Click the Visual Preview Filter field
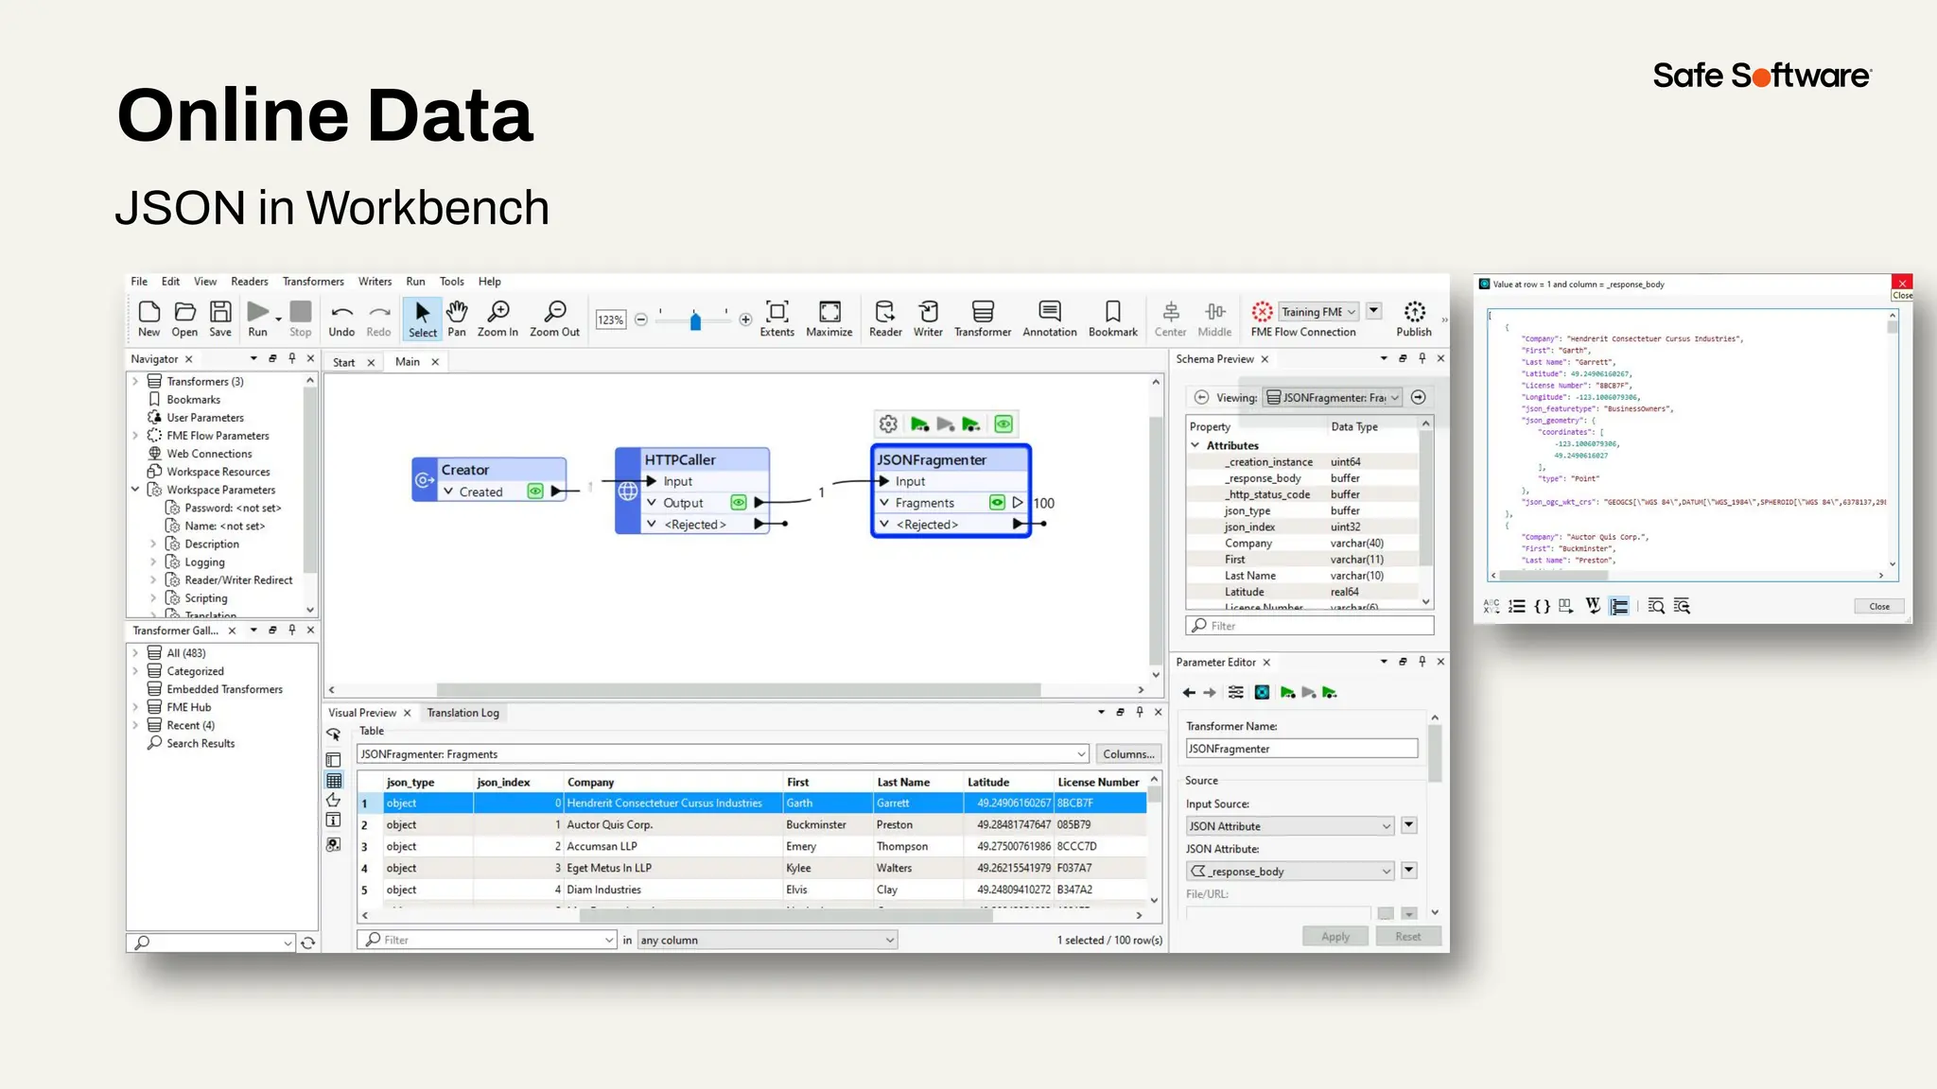Image resolution: width=1937 pixels, height=1089 pixels. click(x=487, y=940)
